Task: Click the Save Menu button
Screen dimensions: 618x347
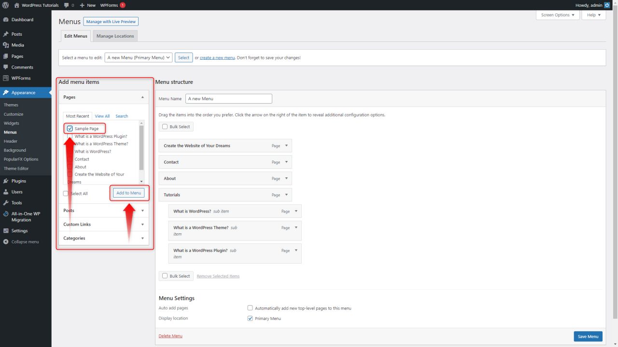Action: pos(588,336)
